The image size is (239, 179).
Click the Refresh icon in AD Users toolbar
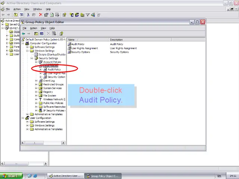pyautogui.click(x=52, y=15)
